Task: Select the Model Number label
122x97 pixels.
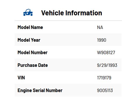Action: 32,52
